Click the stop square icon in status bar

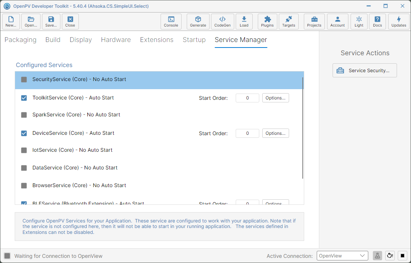pyautogui.click(x=403, y=256)
